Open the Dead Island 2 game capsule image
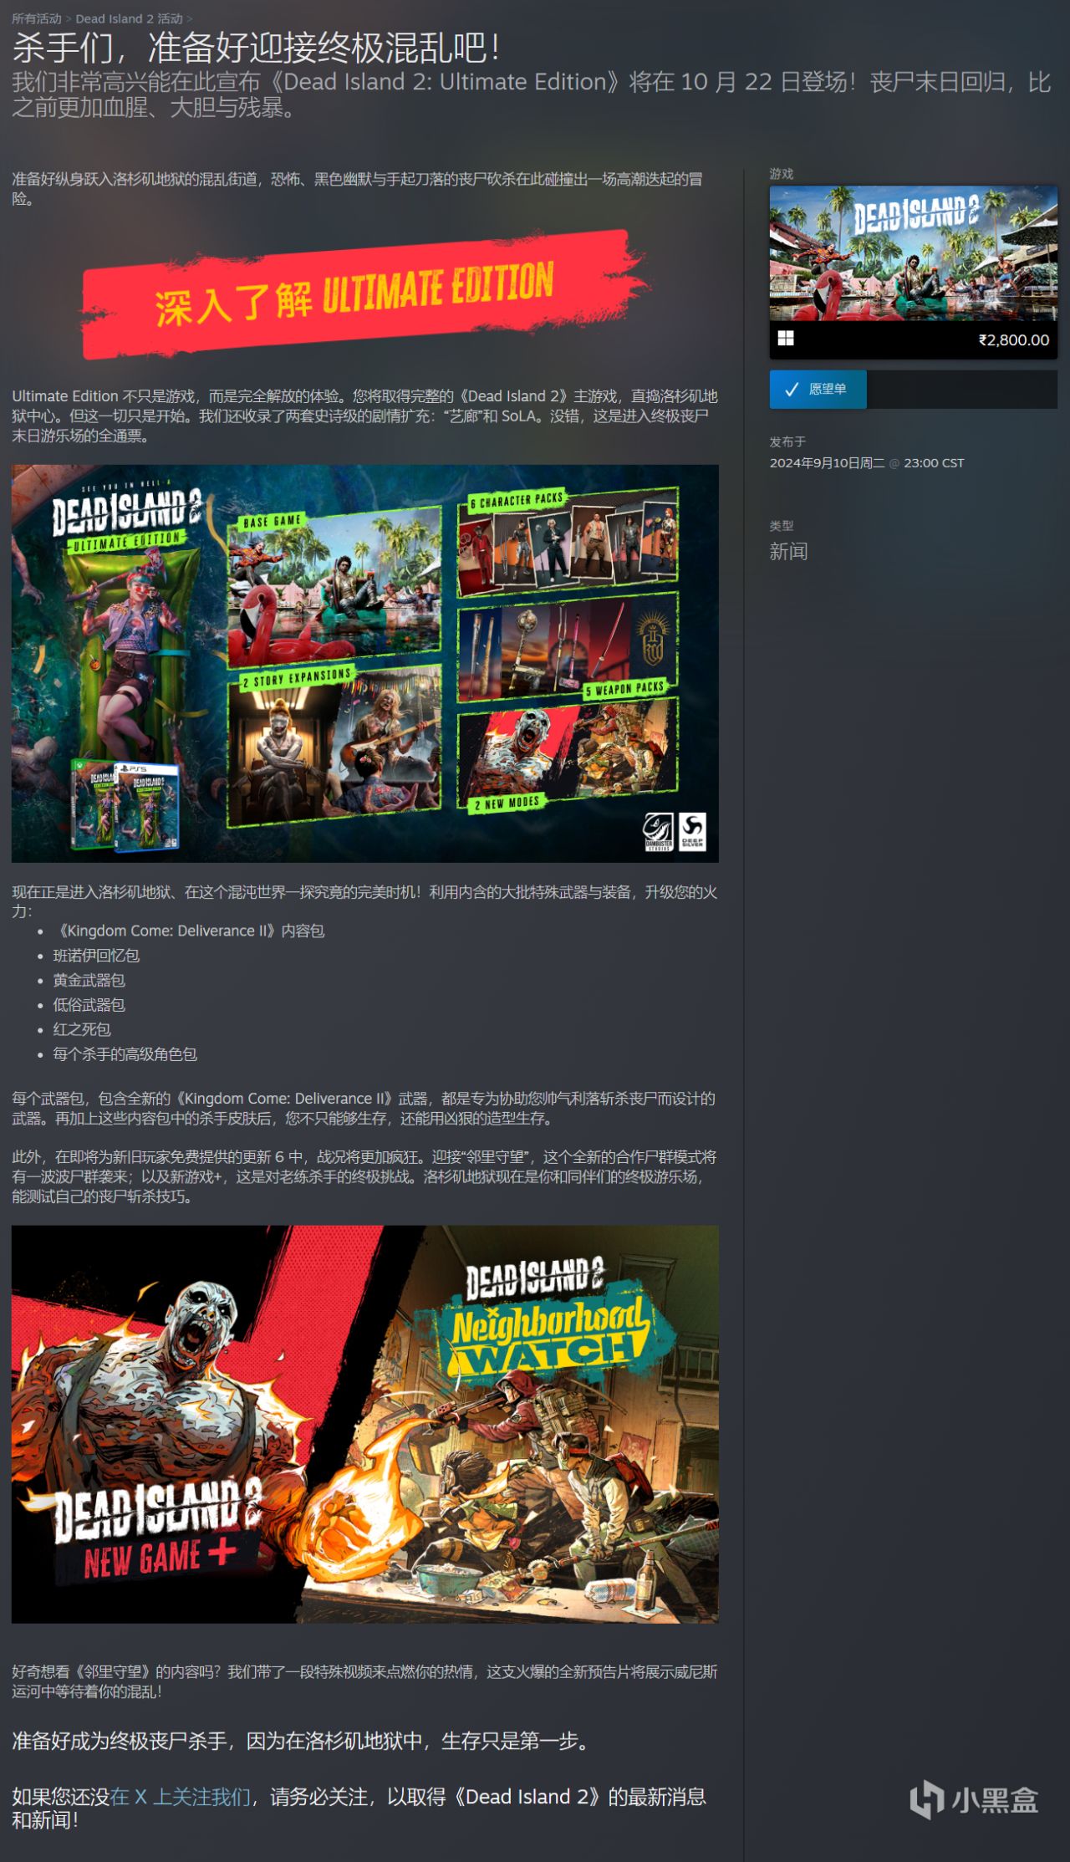The height and width of the screenshot is (1862, 1070). click(913, 253)
